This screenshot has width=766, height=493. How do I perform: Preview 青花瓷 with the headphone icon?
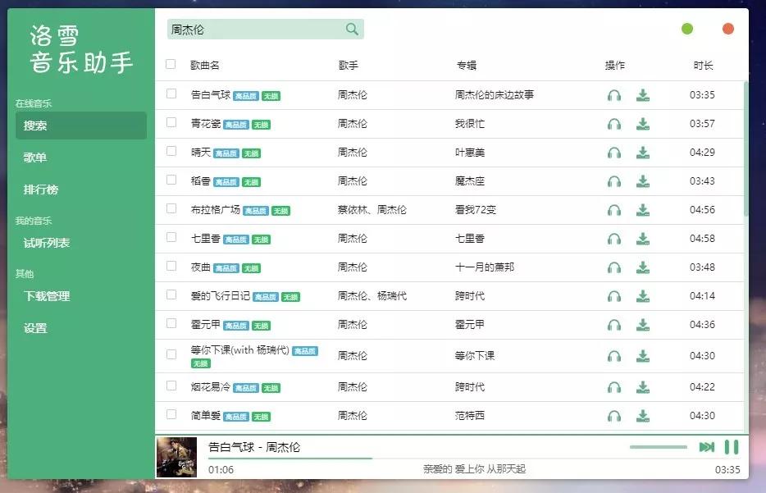pos(614,124)
